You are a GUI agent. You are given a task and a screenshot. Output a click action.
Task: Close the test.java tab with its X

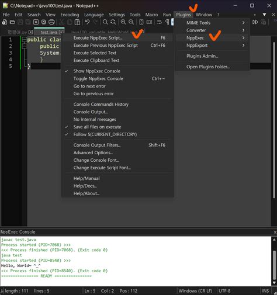pos(61,32)
